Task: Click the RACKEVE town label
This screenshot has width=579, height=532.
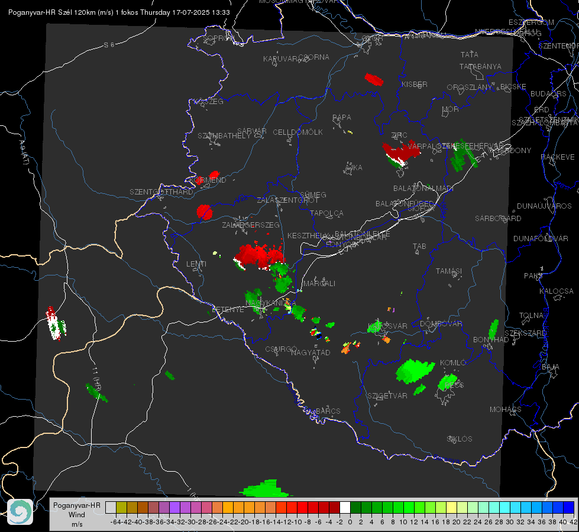Action: [558, 157]
